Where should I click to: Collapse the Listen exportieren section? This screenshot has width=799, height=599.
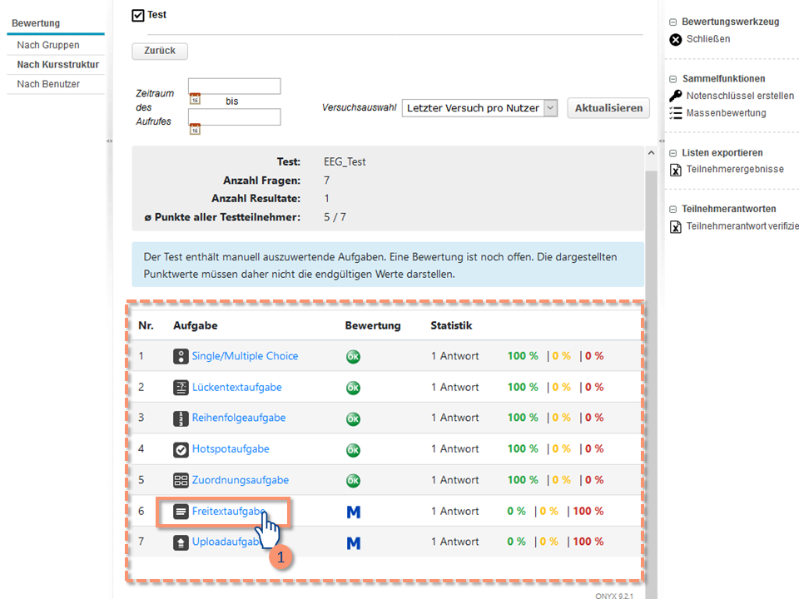coord(672,153)
